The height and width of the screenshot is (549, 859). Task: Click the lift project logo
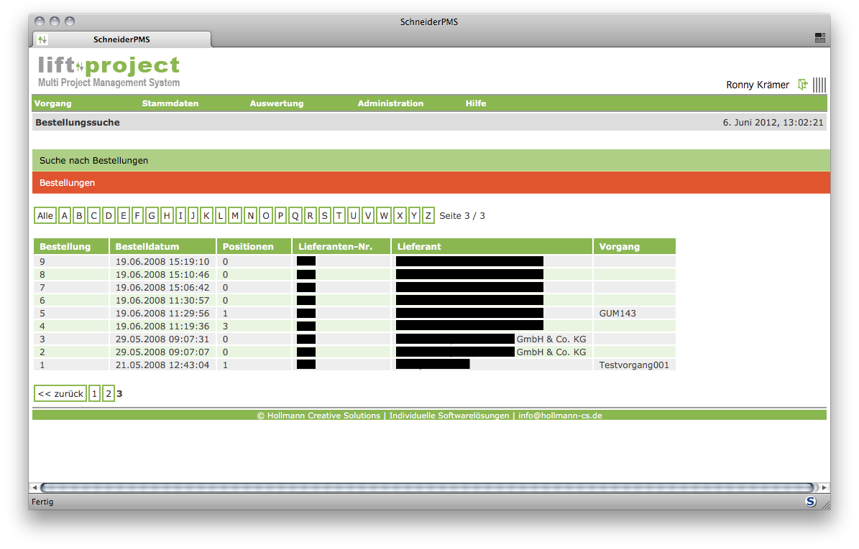click(x=109, y=72)
